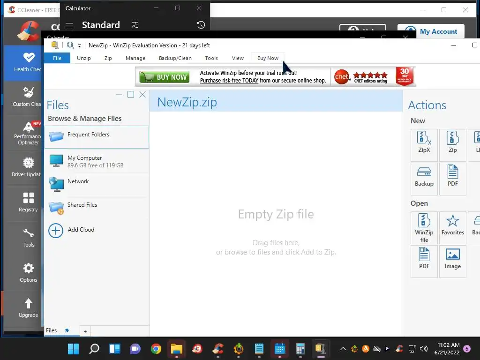Open the View ribbon tab

(x=238, y=58)
